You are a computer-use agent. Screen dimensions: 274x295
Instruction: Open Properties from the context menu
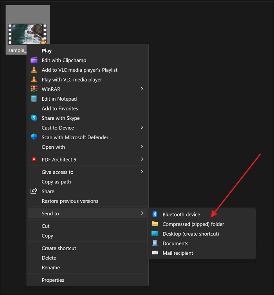click(x=53, y=280)
